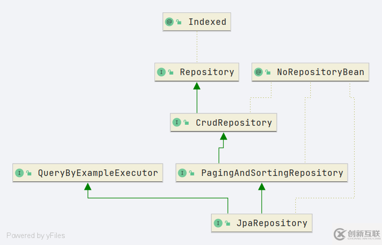Image resolution: width=382 pixels, height=245 pixels.
Task: Click the interface icon beside CrudRepository
Action: [x=177, y=122]
